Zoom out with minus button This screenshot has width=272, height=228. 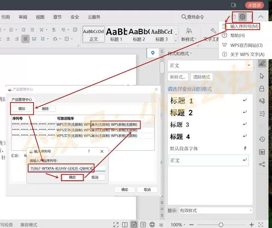point(191,225)
